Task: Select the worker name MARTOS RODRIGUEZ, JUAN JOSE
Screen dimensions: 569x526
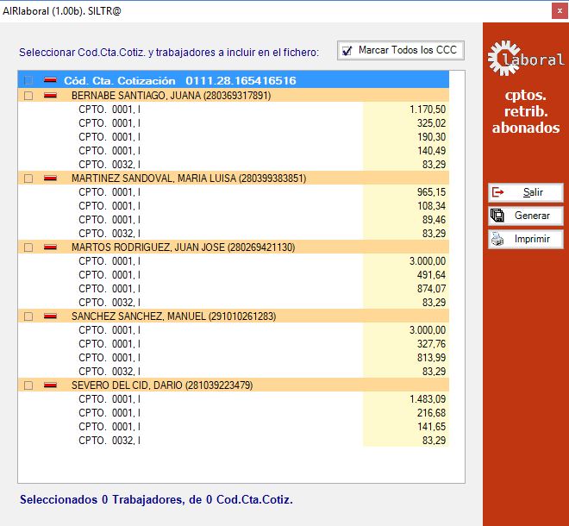Action: 184,247
